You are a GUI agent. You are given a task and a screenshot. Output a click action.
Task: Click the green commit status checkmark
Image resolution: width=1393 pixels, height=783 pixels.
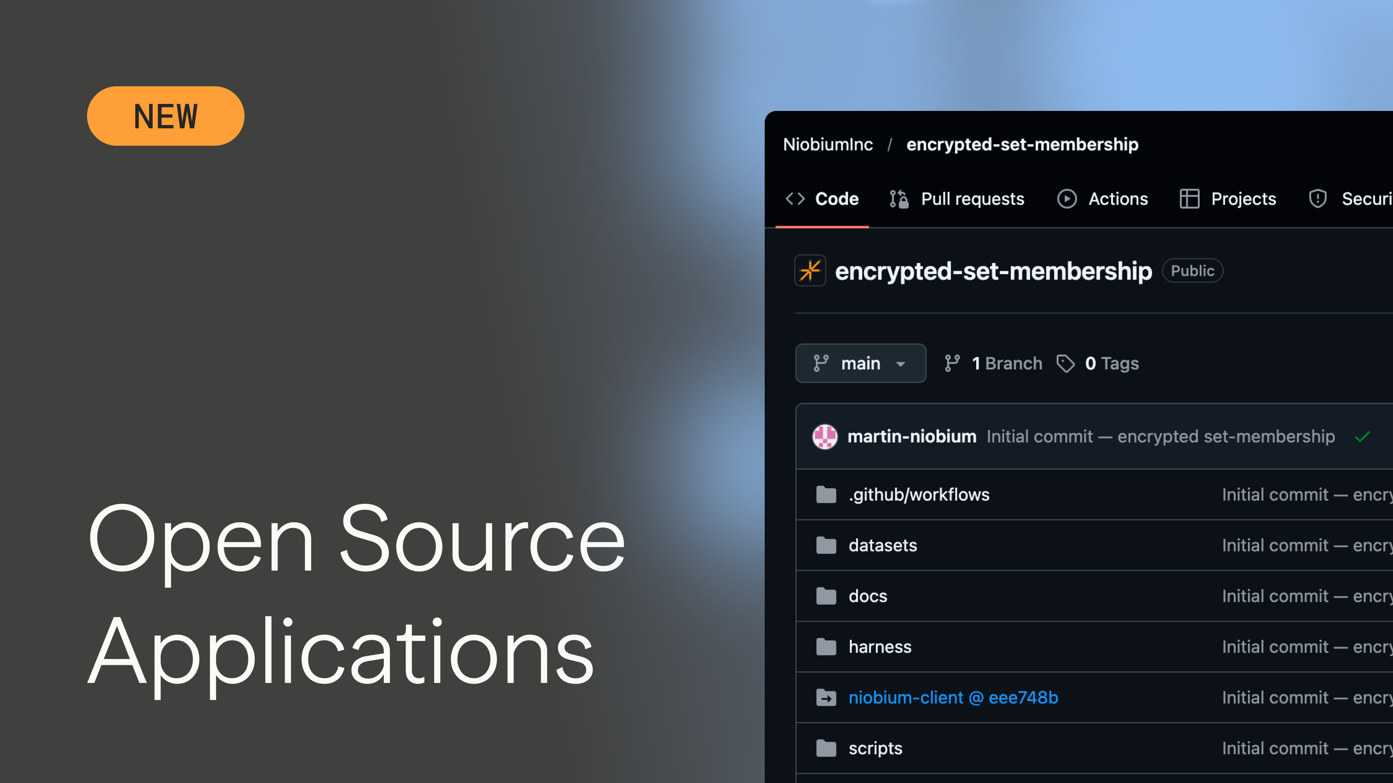[1362, 436]
